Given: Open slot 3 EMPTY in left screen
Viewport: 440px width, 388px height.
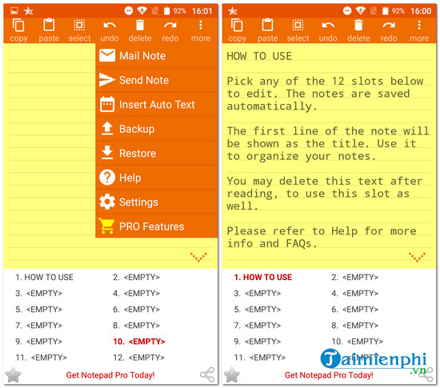Looking at the screenshot, I should (38, 293).
